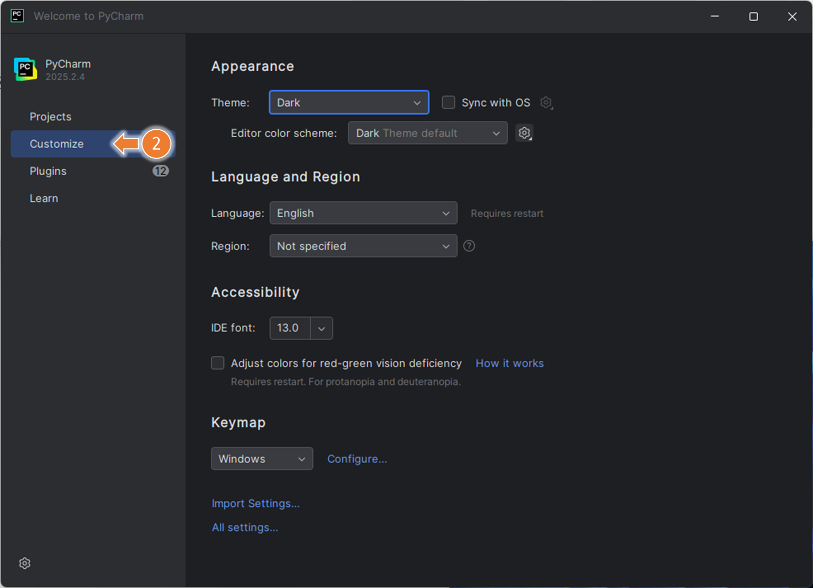Click the Language and Region heading
Image resolution: width=813 pixels, height=588 pixels.
tap(285, 177)
